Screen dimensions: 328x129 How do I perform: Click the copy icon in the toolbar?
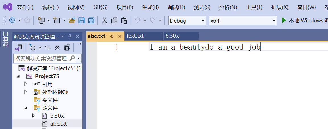coord(114,20)
